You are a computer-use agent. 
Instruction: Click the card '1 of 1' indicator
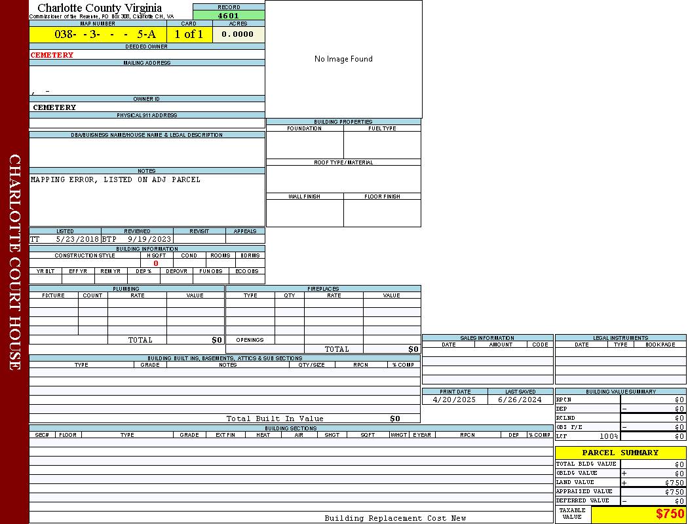coord(189,35)
